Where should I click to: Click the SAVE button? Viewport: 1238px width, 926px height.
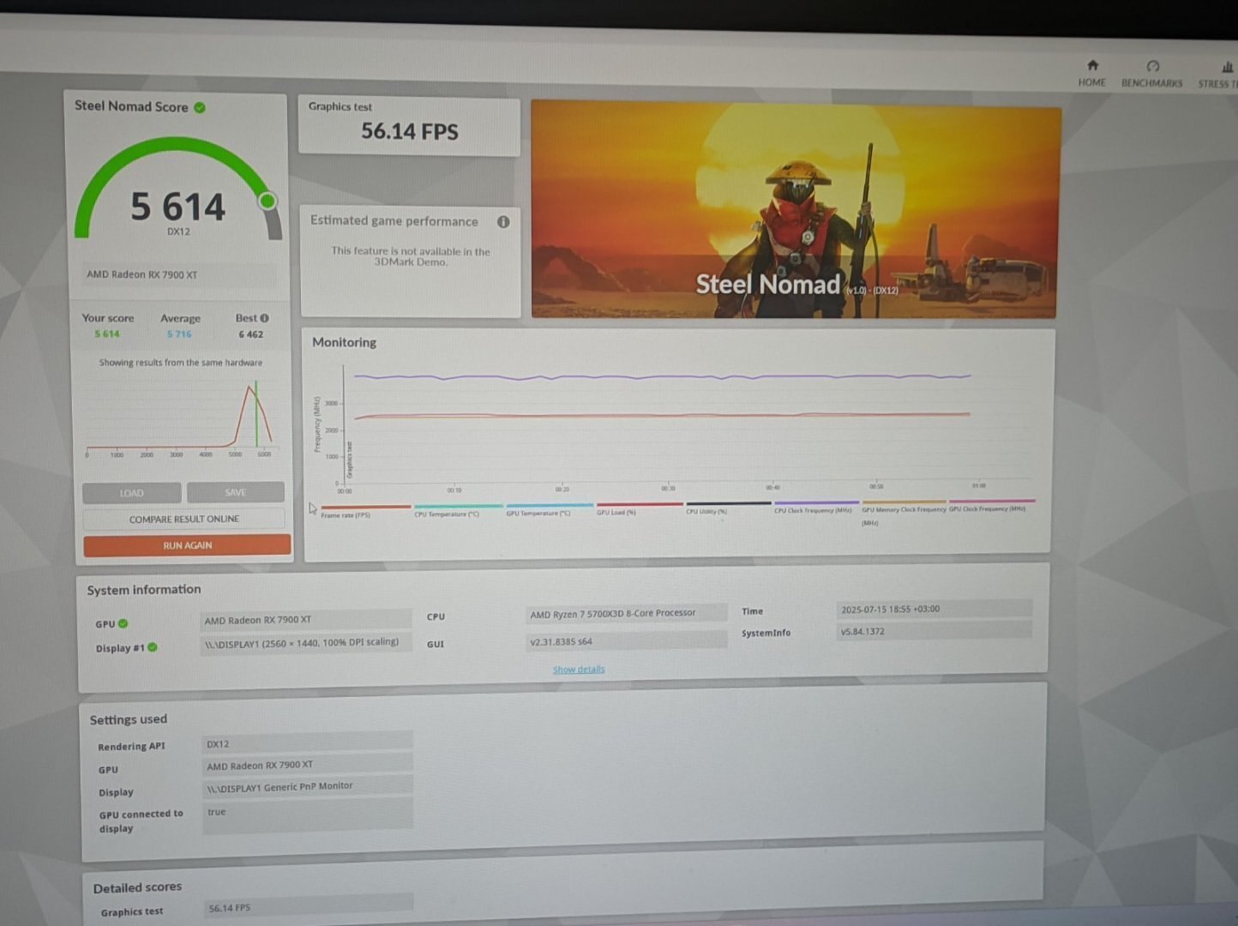click(x=236, y=492)
